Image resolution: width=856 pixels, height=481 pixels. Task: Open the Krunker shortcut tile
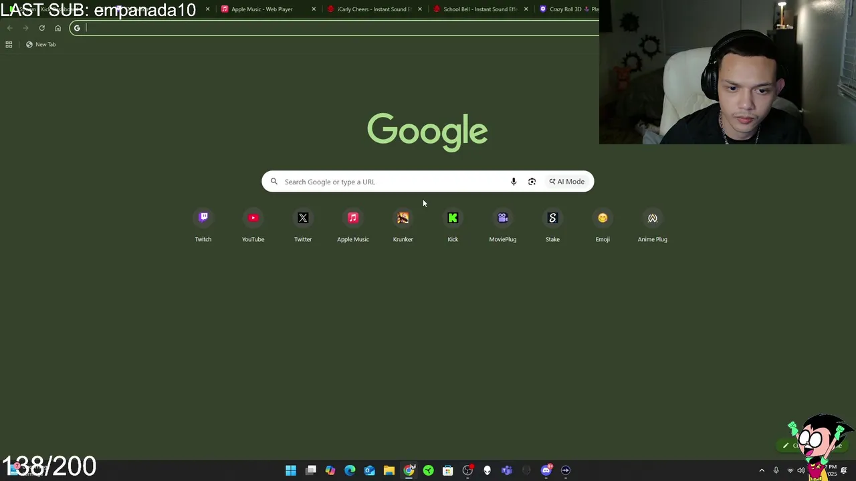403,226
